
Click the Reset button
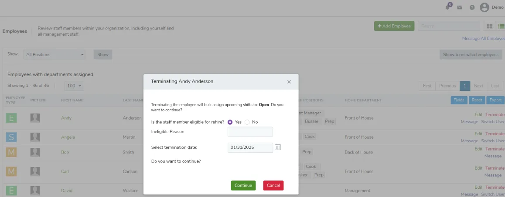pos(477,100)
